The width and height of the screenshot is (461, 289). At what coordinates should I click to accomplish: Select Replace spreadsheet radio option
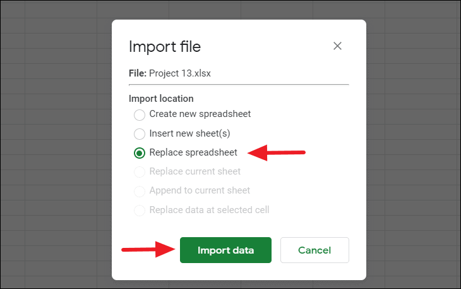coord(140,153)
